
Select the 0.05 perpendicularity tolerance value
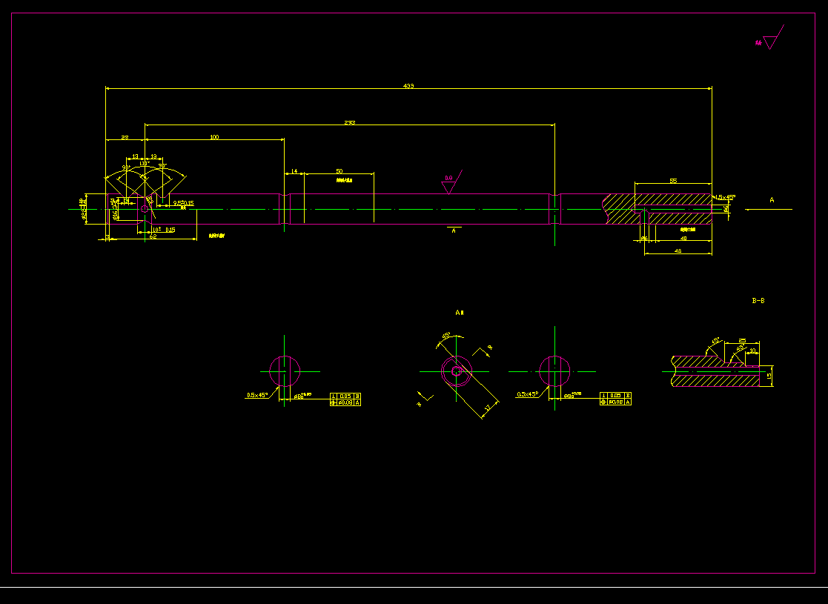pyautogui.click(x=345, y=396)
